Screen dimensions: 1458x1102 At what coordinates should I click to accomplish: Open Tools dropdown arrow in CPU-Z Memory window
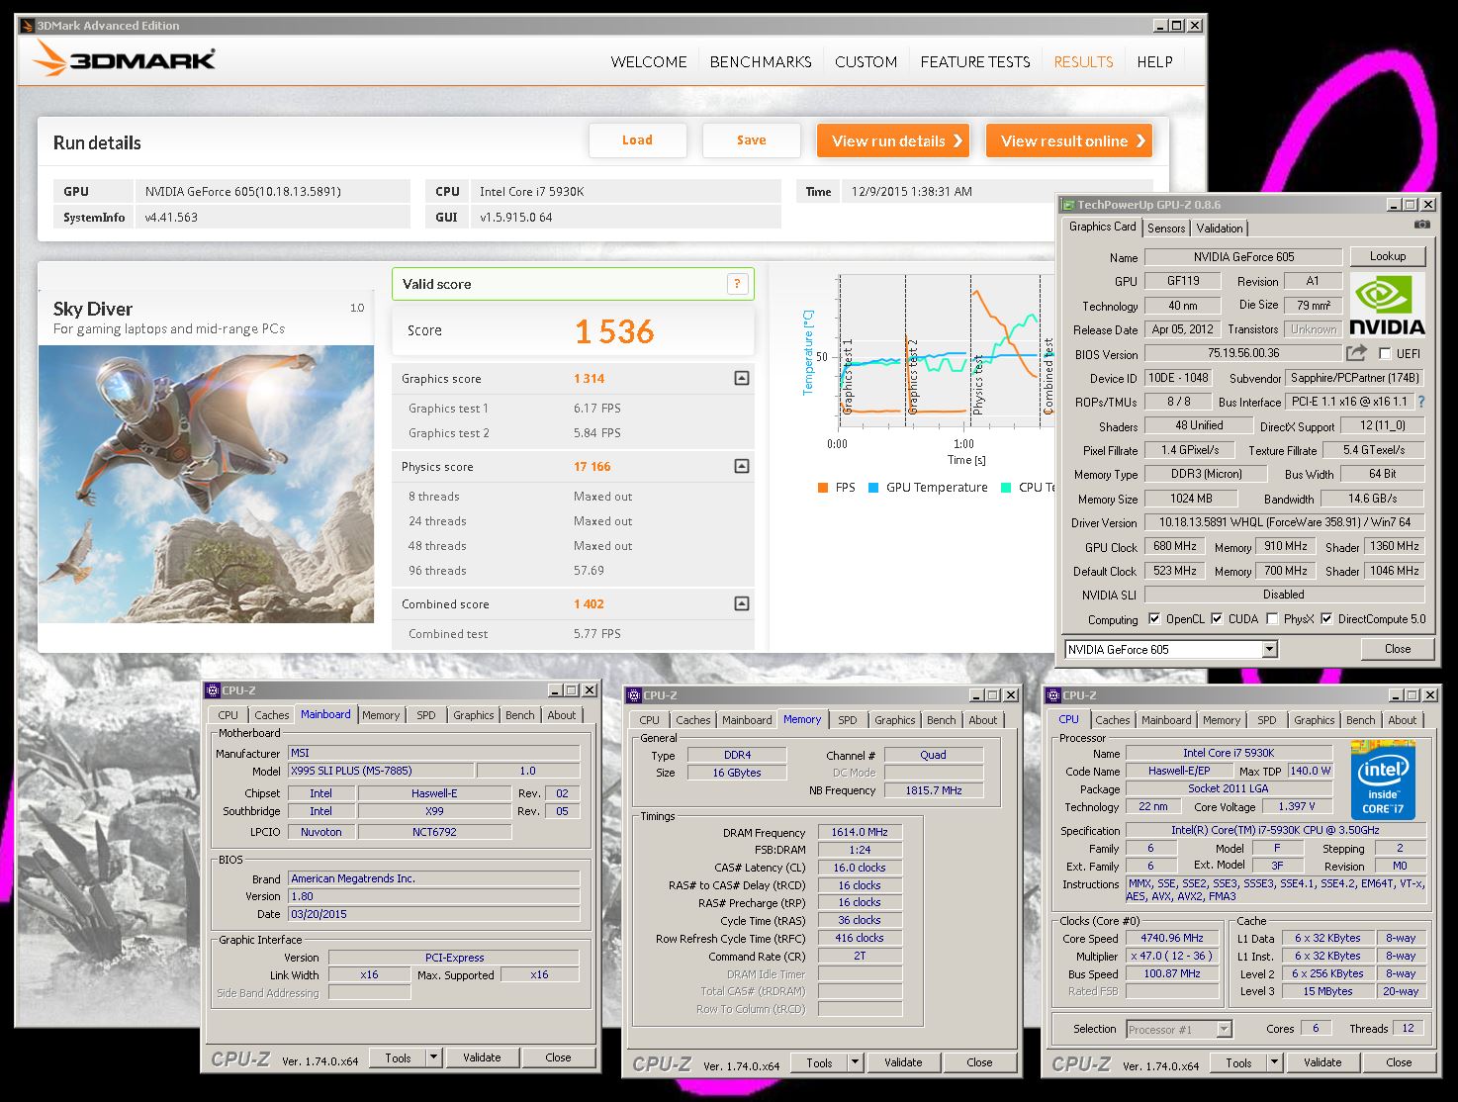tap(855, 1062)
